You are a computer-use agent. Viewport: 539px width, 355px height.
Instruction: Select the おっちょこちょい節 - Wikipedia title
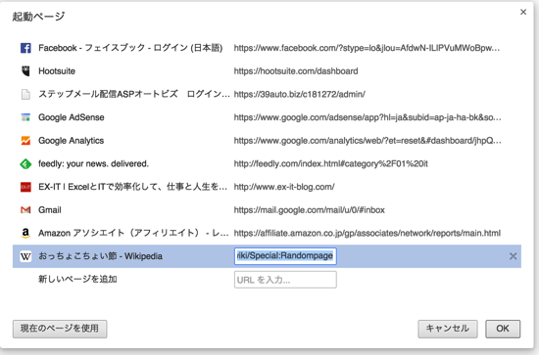click(100, 256)
